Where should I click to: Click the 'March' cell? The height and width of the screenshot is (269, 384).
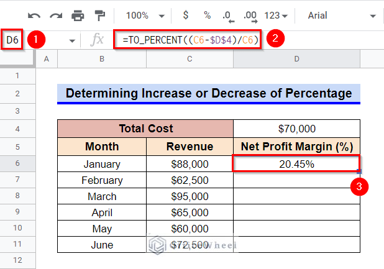click(102, 196)
